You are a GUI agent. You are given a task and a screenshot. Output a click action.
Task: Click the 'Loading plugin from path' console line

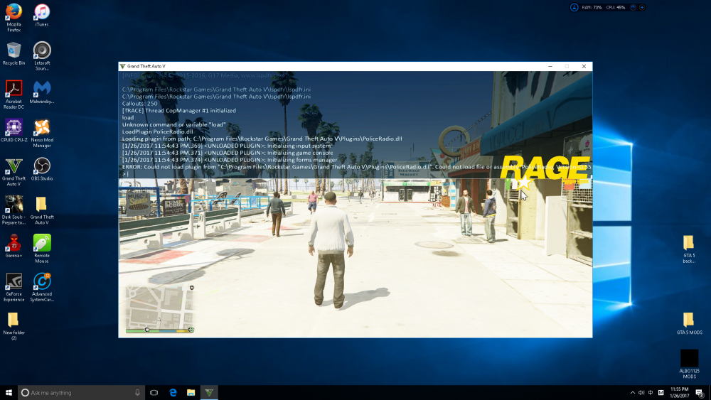pyautogui.click(x=262, y=139)
